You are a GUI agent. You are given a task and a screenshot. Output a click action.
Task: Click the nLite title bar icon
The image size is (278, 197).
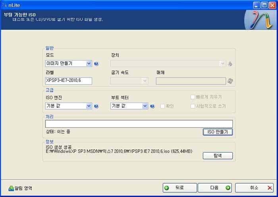(4, 5)
